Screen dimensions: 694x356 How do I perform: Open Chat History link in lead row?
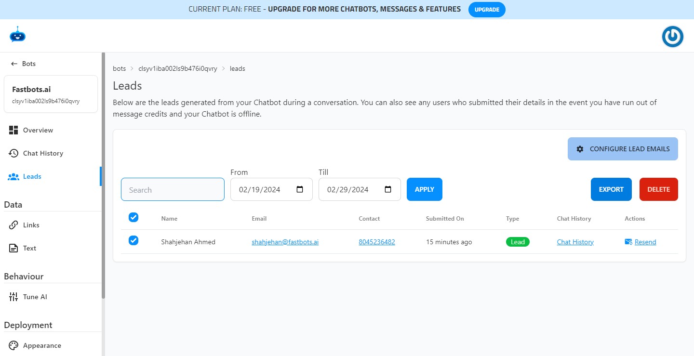575,242
